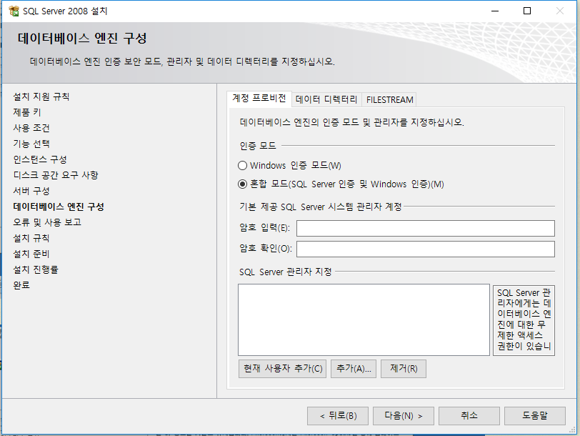Click the 암호 확인 confirm password field

[426, 249]
